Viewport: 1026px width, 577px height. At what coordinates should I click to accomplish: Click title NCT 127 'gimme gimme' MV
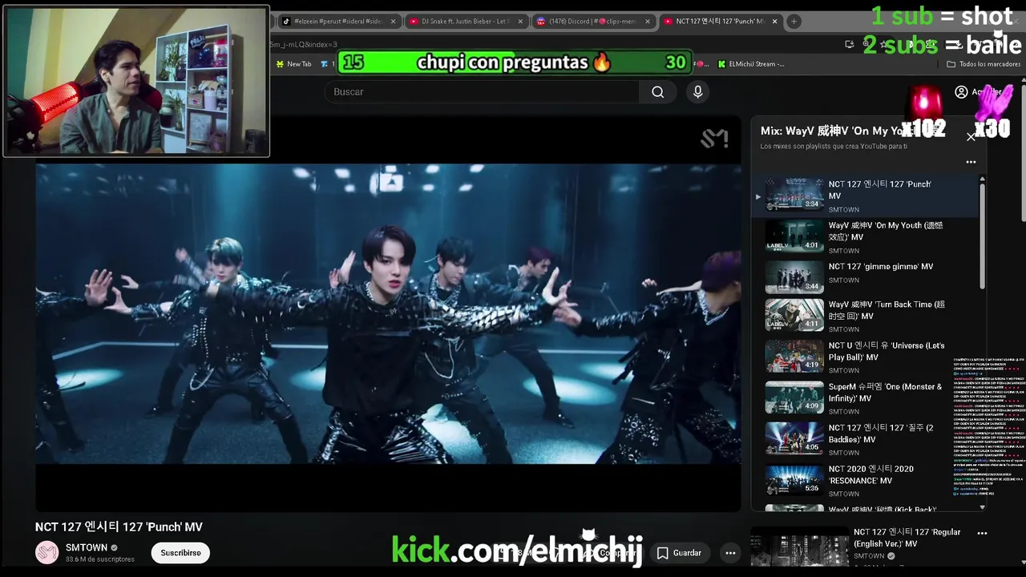(881, 266)
